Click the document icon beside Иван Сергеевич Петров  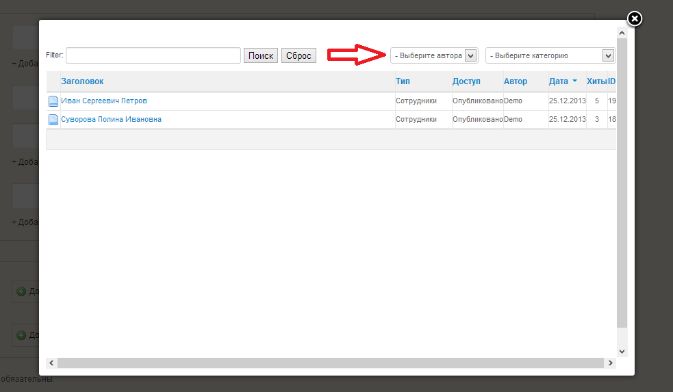point(53,101)
